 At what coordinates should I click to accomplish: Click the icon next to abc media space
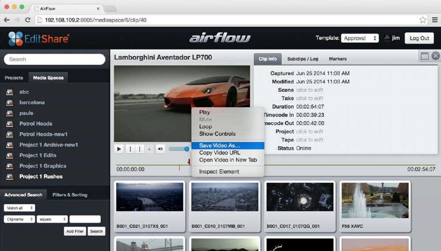10,92
